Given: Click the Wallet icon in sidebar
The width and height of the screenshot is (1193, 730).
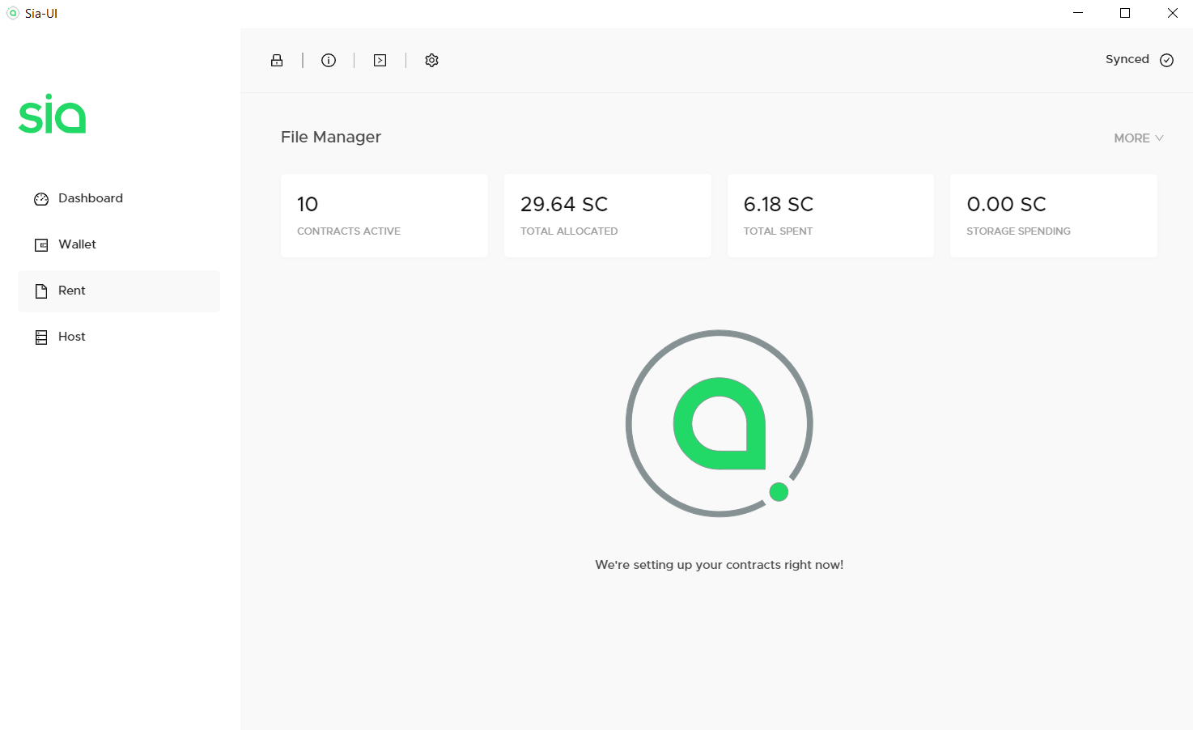Looking at the screenshot, I should 41,245.
